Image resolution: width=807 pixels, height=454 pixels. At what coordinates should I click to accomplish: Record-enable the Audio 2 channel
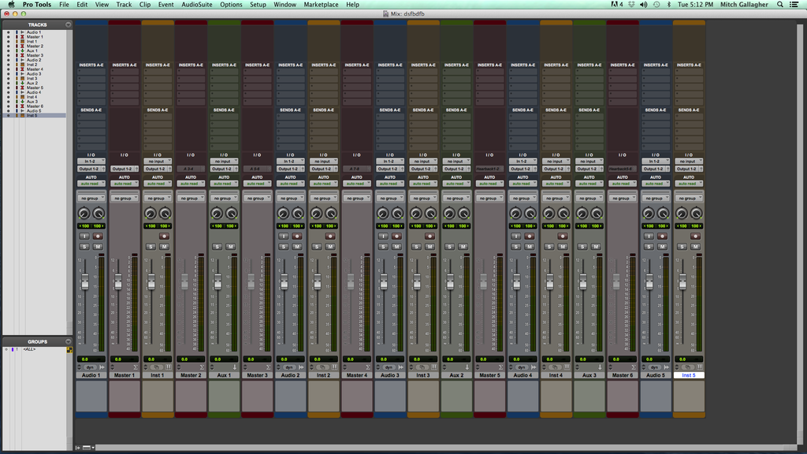pyautogui.click(x=296, y=235)
